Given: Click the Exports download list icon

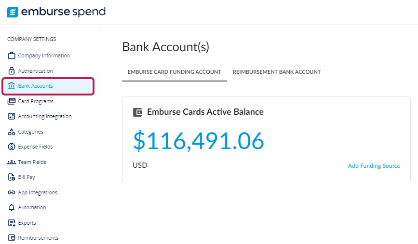Looking at the screenshot, I should point(12,223).
